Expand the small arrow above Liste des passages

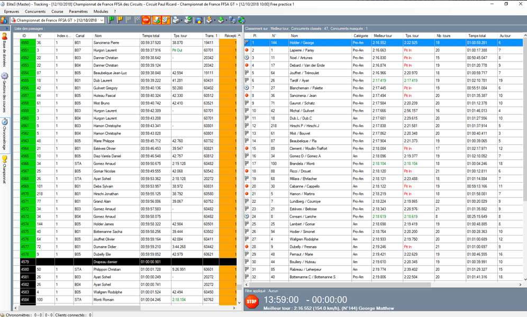6,28
